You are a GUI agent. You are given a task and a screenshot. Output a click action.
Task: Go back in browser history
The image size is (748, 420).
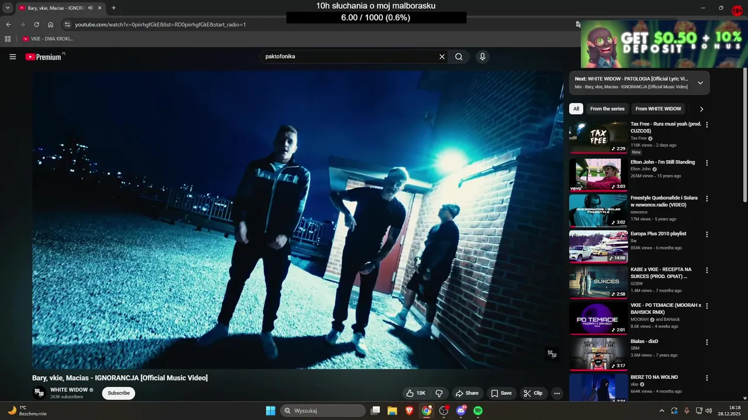click(x=8, y=24)
